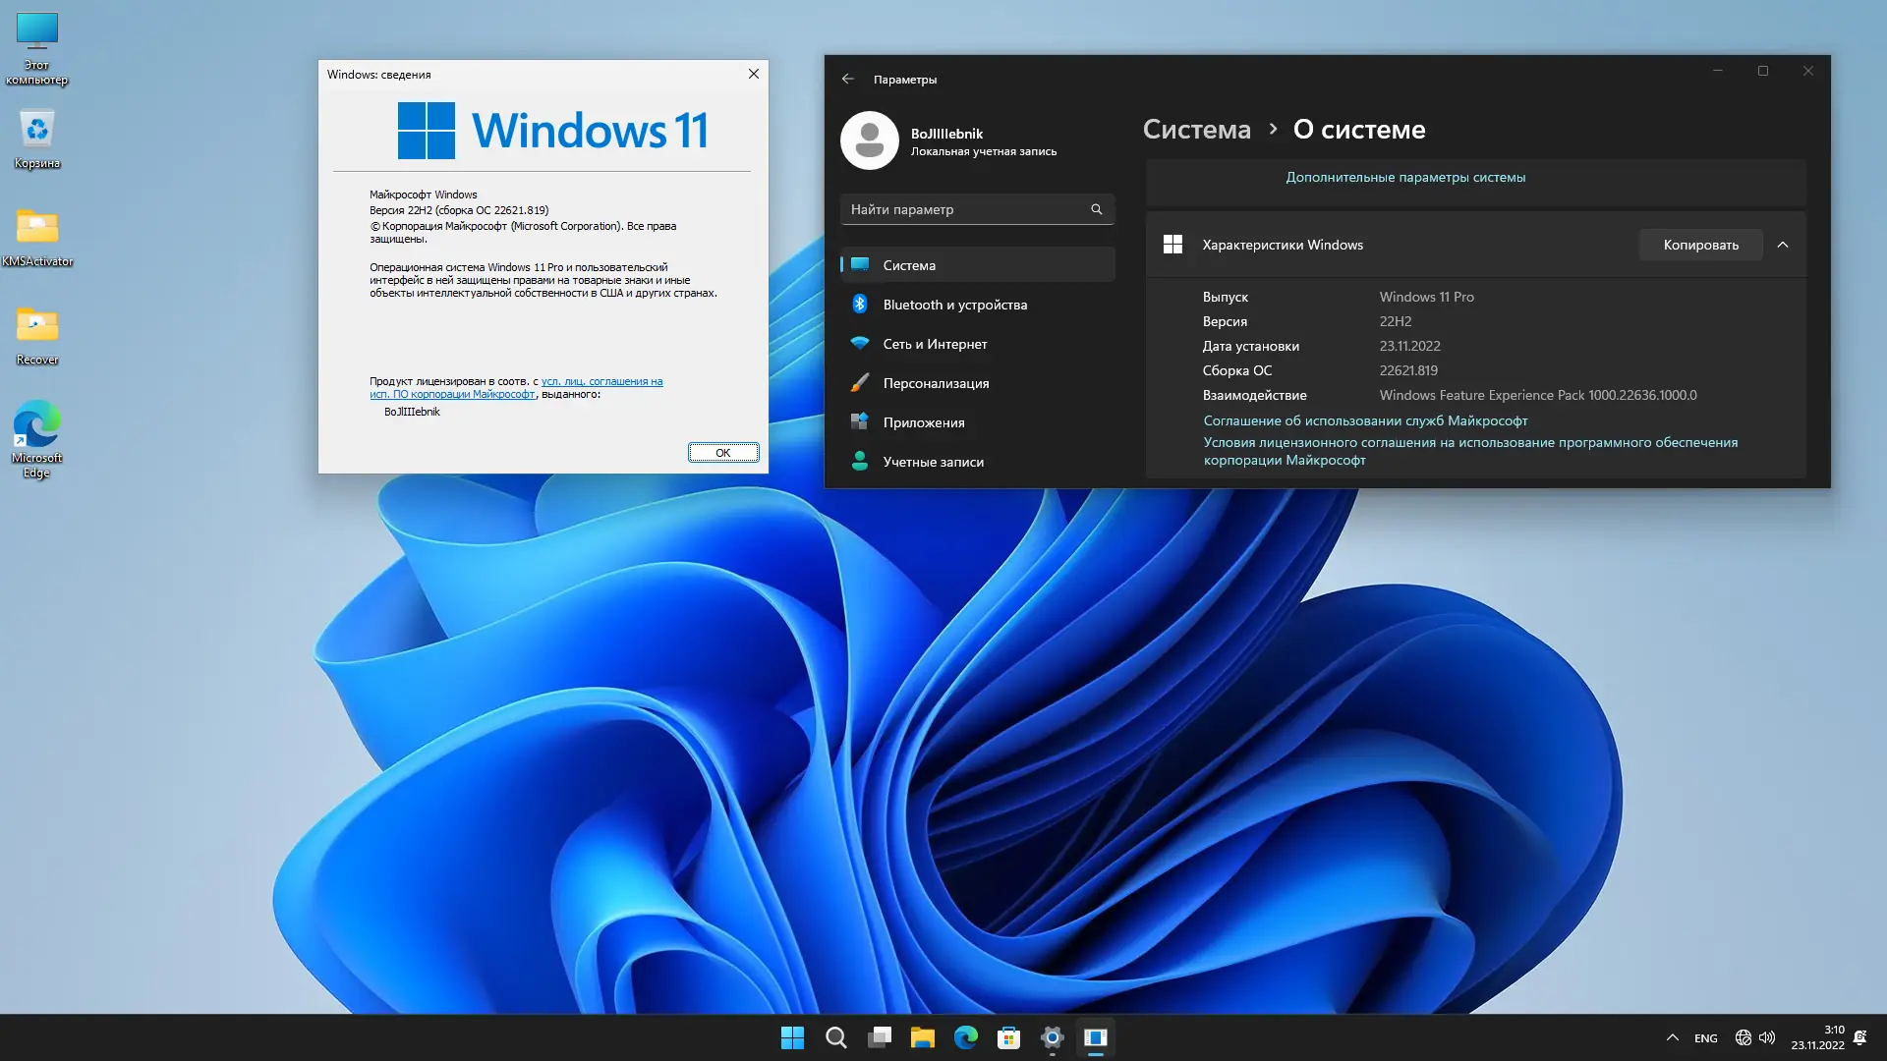
Task: Open Microsoft Store from the taskbar
Action: [x=1008, y=1037]
